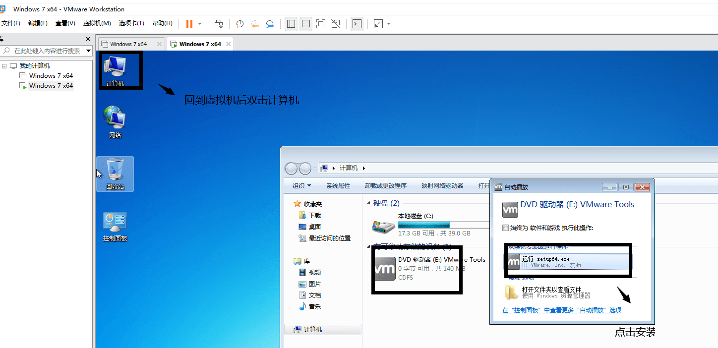Open the 查看(V) menu

[65, 23]
